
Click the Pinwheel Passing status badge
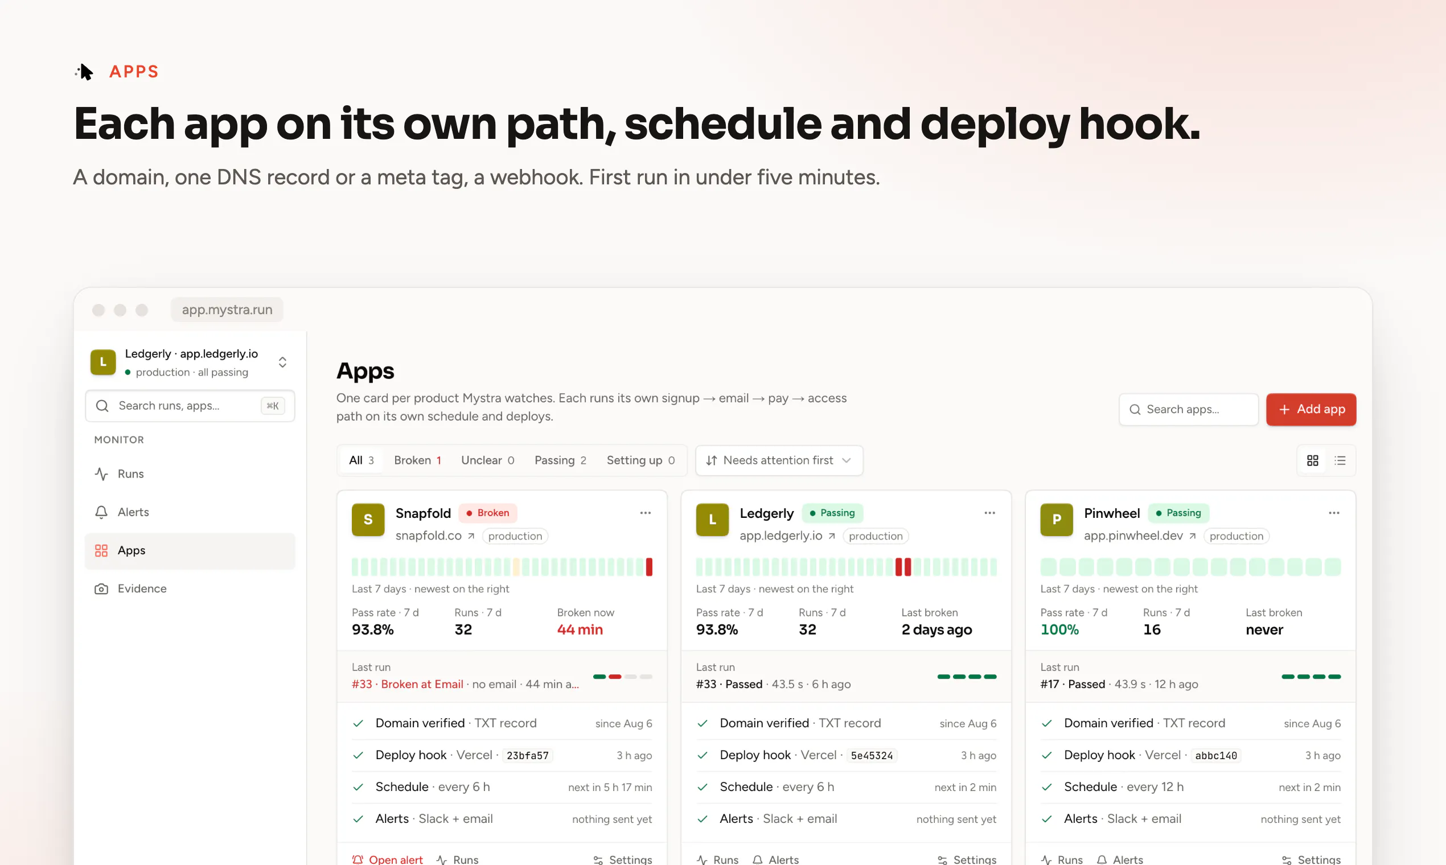coord(1178,513)
